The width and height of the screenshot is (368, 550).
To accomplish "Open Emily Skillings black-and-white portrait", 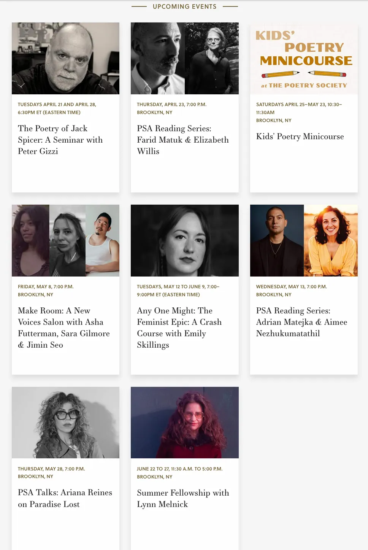I will click(x=184, y=240).
